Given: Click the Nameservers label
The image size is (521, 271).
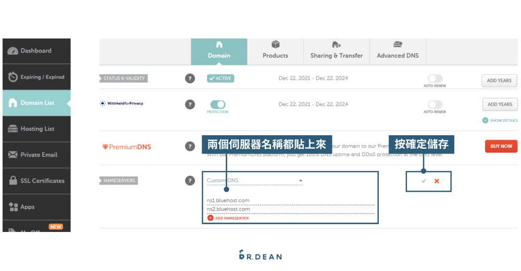Looking at the screenshot, I should pos(119,181).
